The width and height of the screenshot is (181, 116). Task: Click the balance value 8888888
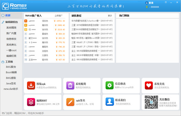[155, 7]
